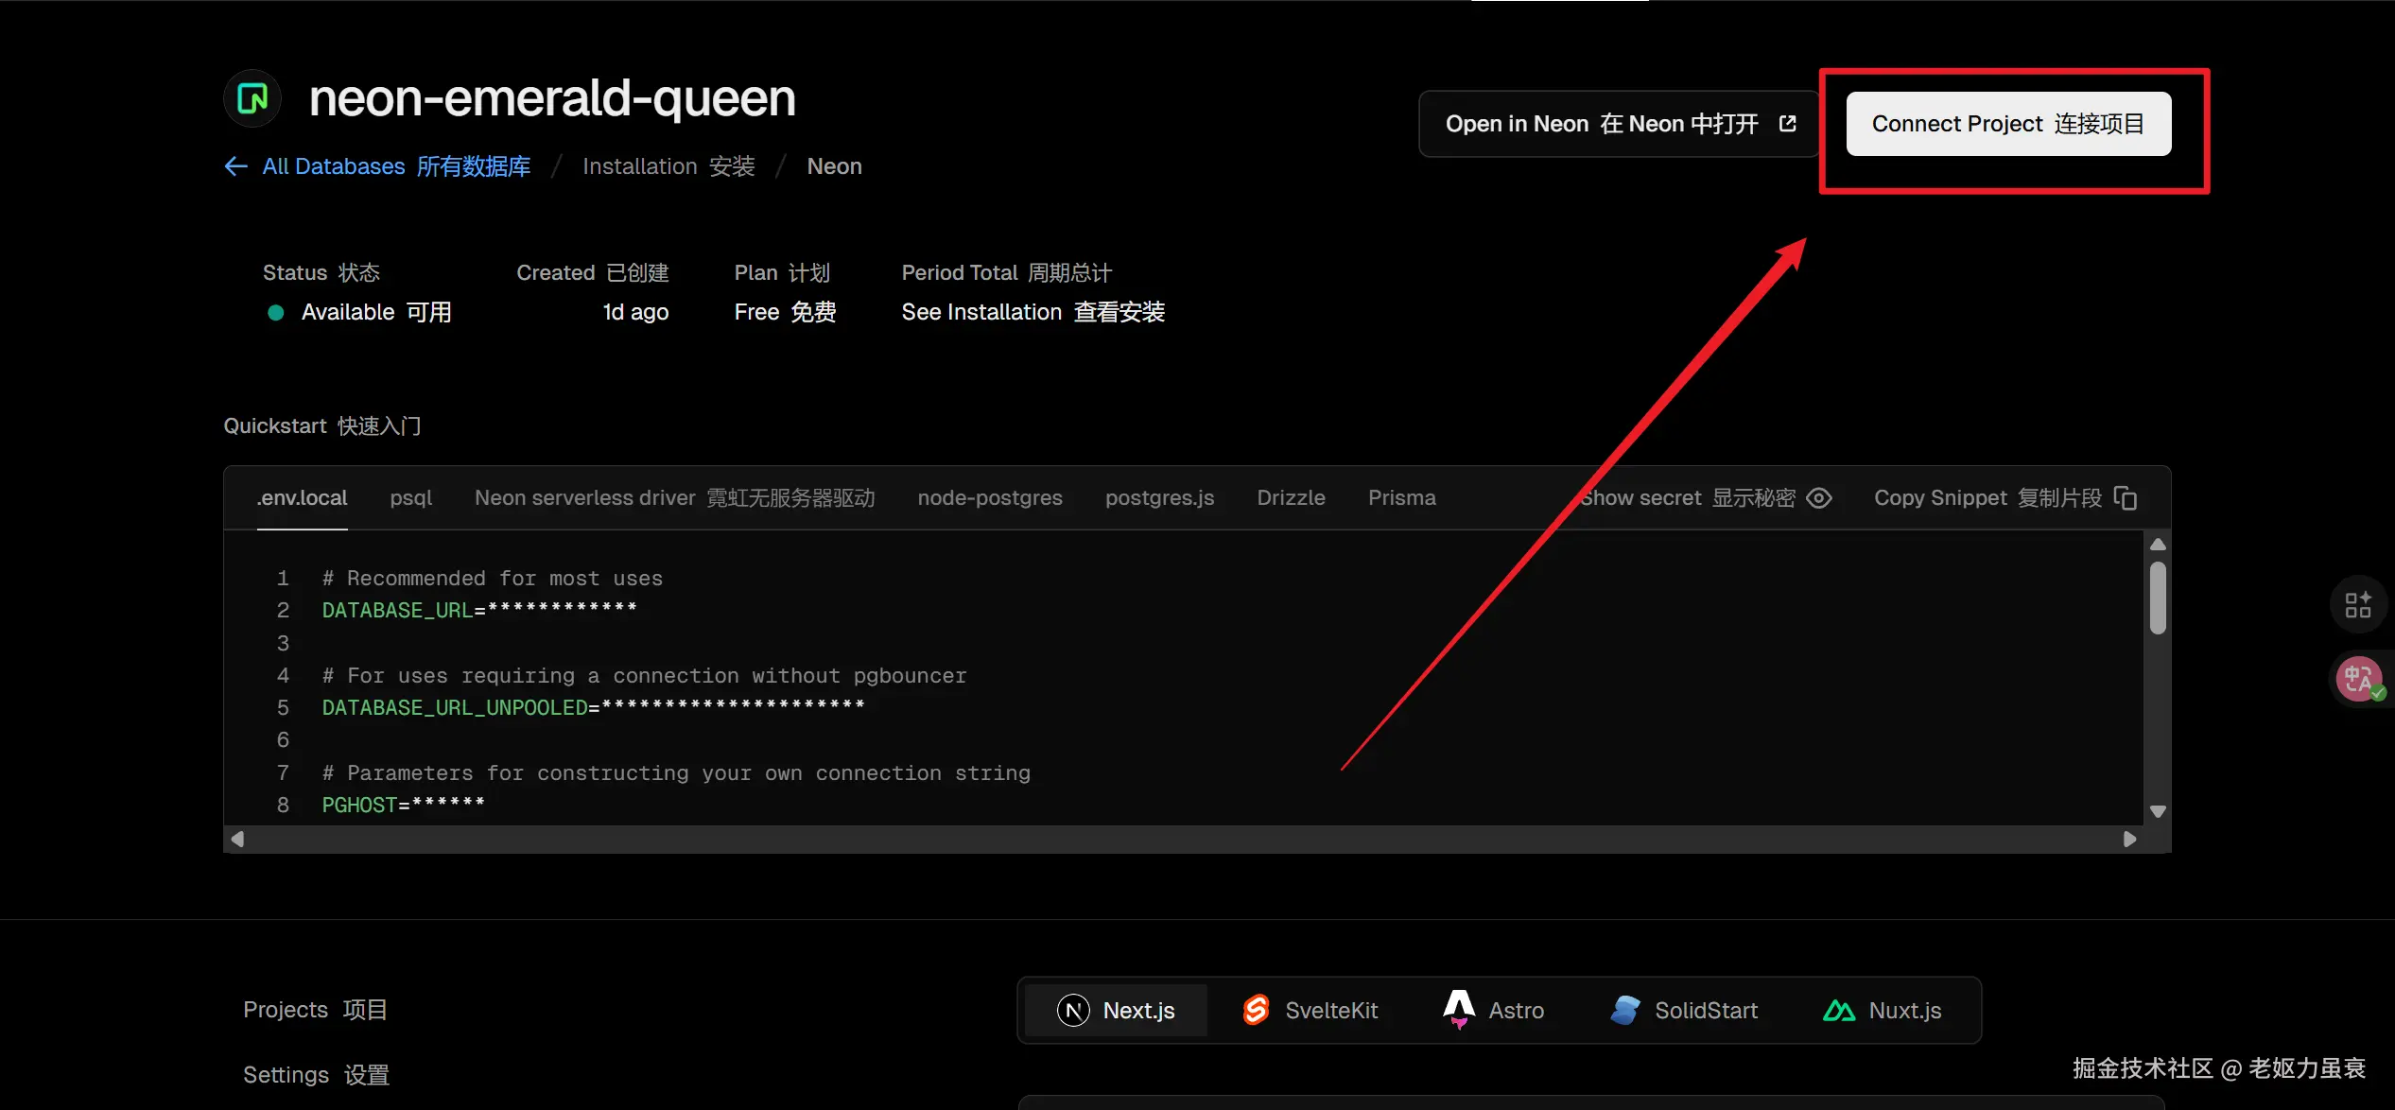Click the Neon logo icon beside the database name

pyautogui.click(x=252, y=97)
